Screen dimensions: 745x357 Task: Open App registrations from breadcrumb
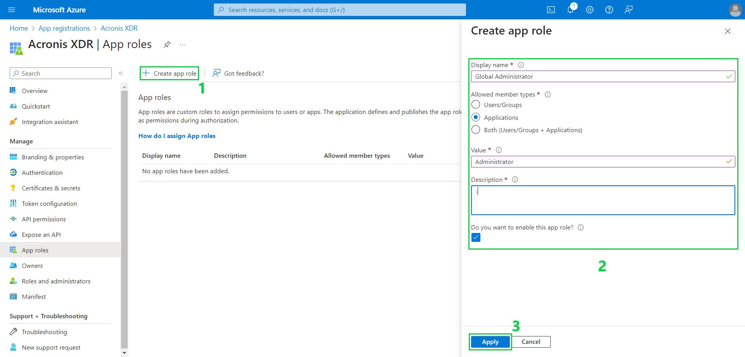coord(64,28)
